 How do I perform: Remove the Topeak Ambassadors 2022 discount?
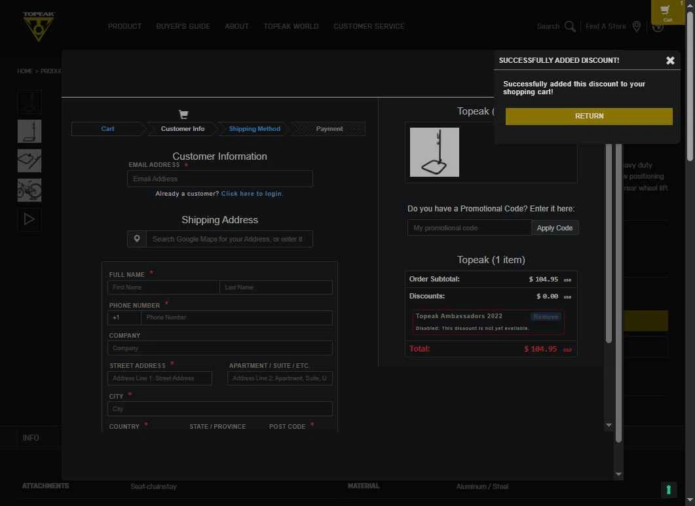pos(546,317)
